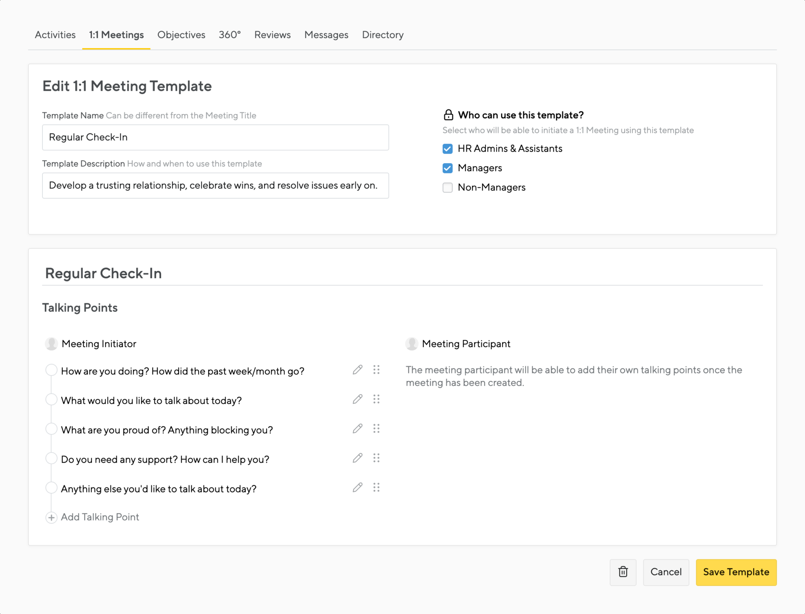Grab reorder handle for 'Anything else you'd like'
The height and width of the screenshot is (614, 805).
376,488
